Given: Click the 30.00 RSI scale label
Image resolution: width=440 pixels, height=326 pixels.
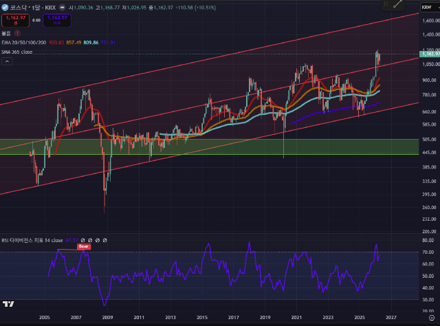Looking at the screenshot, I should [428, 300].
